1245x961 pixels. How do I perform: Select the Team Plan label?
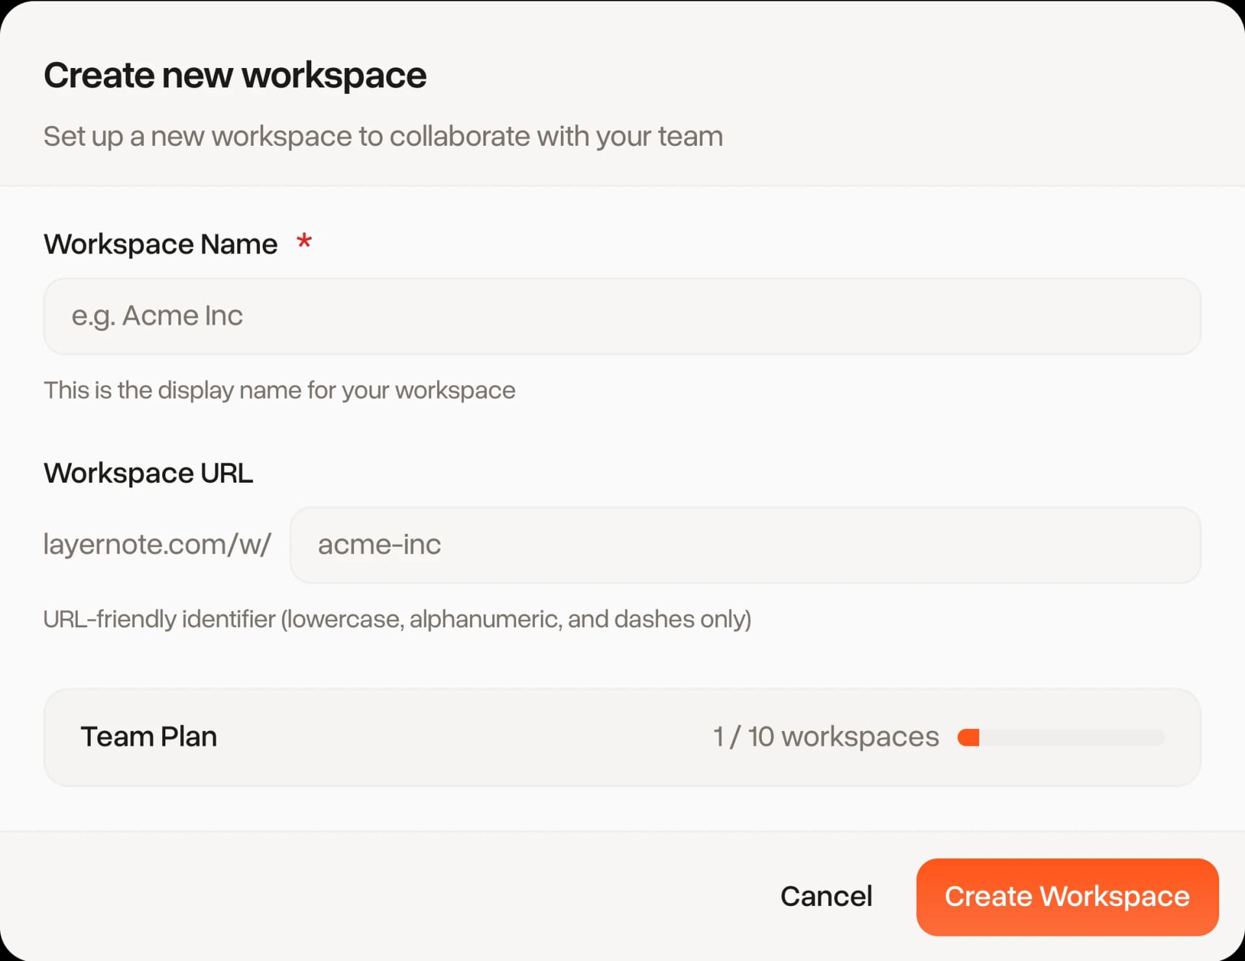tap(148, 737)
